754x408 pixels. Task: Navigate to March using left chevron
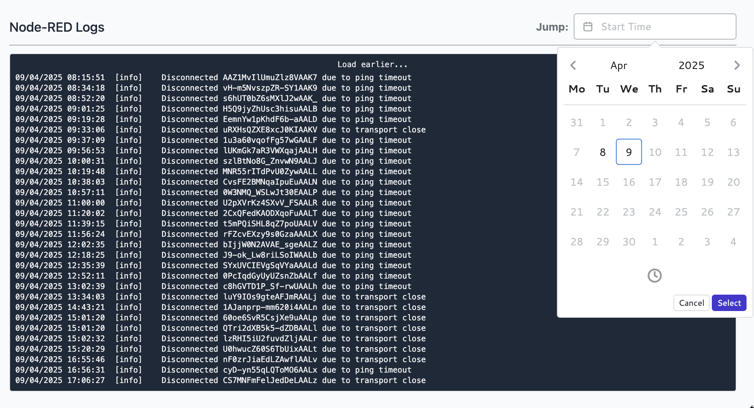point(573,65)
